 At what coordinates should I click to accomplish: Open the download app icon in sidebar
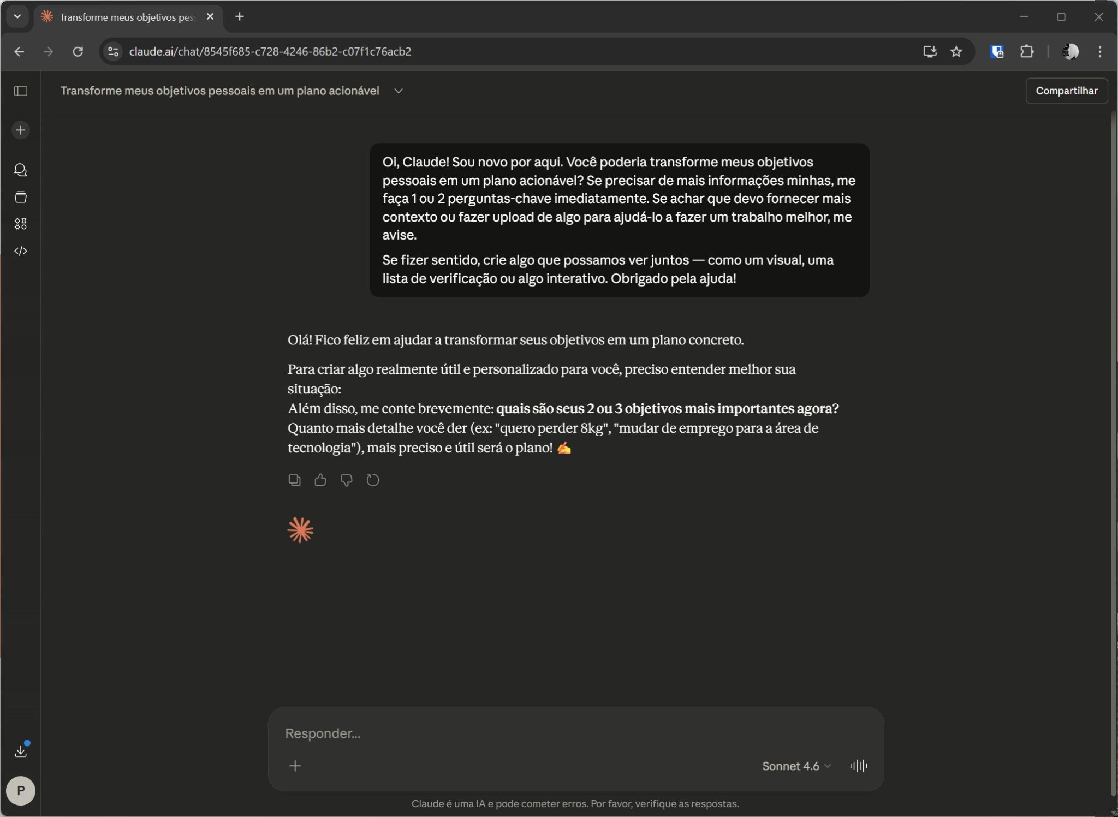[21, 751]
